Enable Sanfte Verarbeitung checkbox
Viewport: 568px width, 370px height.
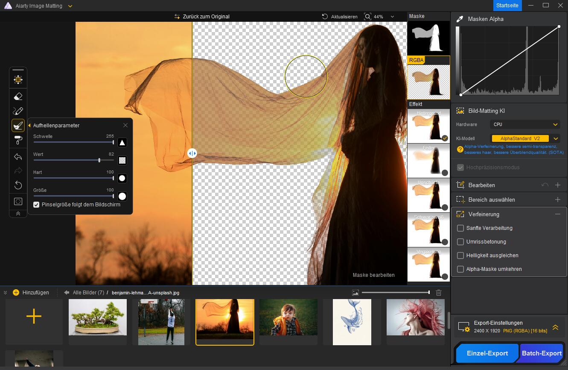point(460,228)
